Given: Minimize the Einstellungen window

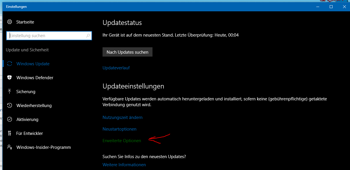Looking at the screenshot, I should pyautogui.click(x=317, y=7).
